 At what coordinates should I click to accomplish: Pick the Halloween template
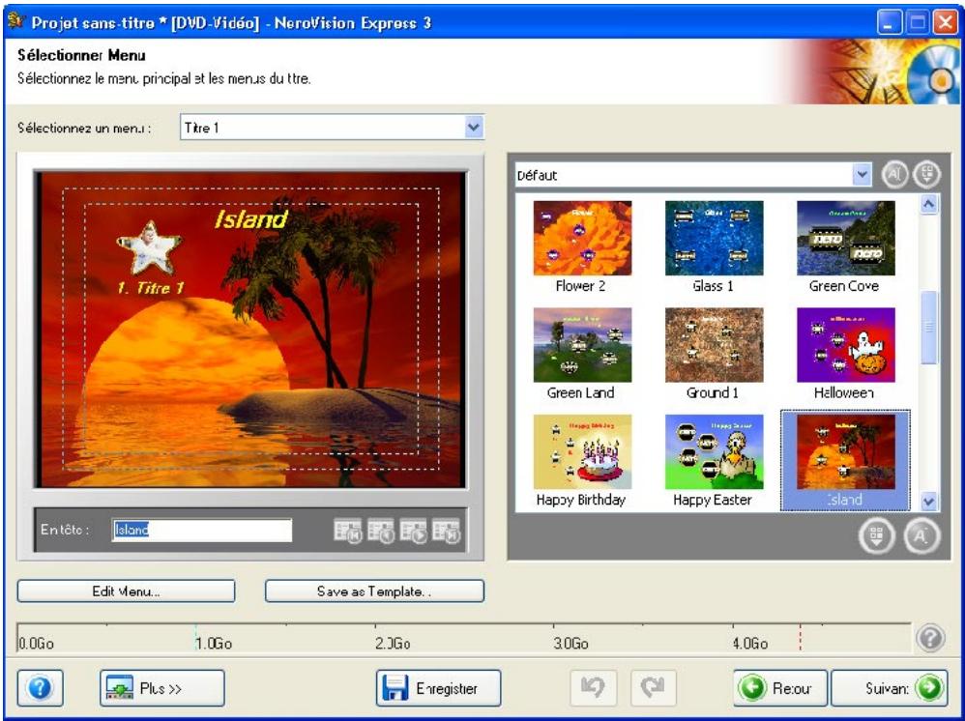pyautogui.click(x=846, y=354)
